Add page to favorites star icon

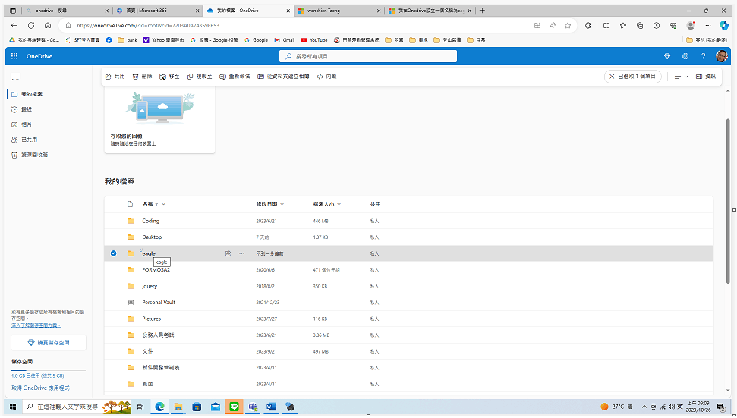click(x=568, y=25)
